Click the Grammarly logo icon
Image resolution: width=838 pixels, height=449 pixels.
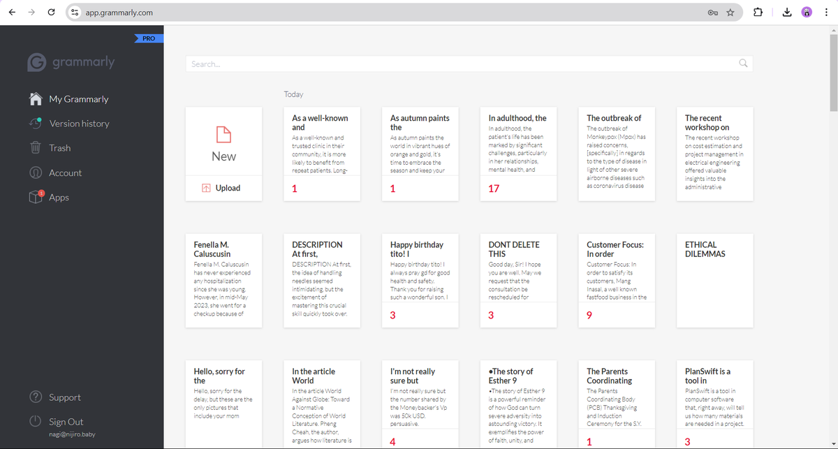(37, 62)
